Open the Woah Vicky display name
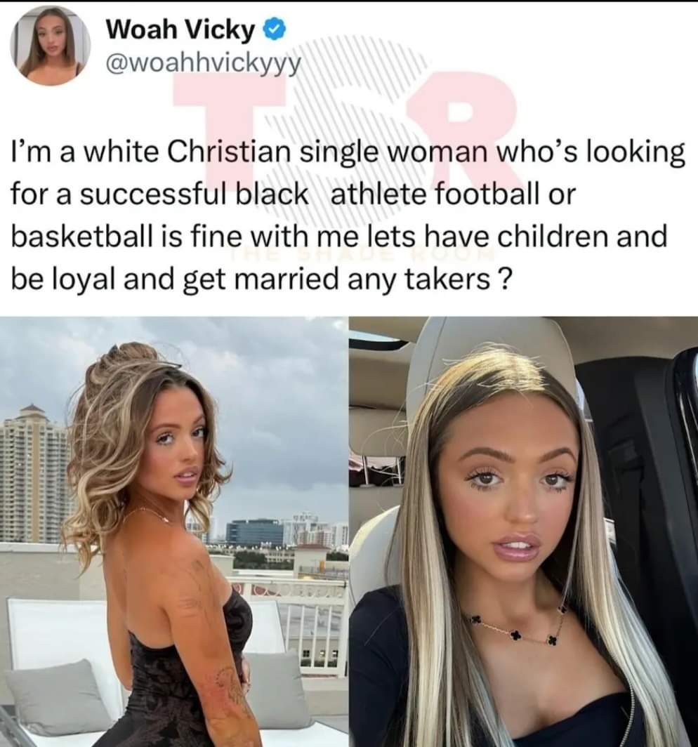 (x=180, y=30)
